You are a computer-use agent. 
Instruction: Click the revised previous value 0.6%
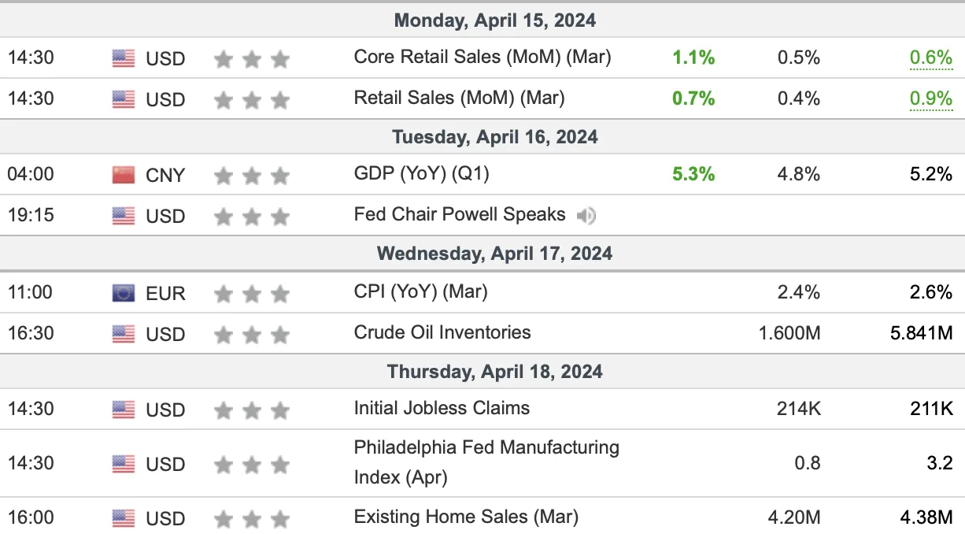click(931, 58)
